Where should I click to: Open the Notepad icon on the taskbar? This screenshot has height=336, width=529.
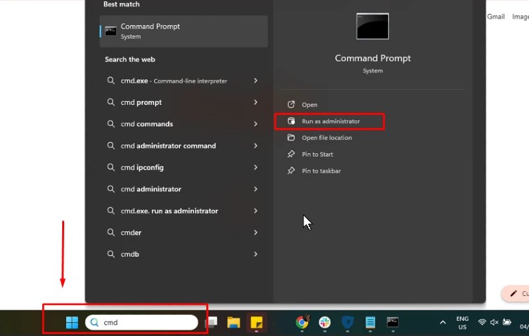(x=370, y=322)
